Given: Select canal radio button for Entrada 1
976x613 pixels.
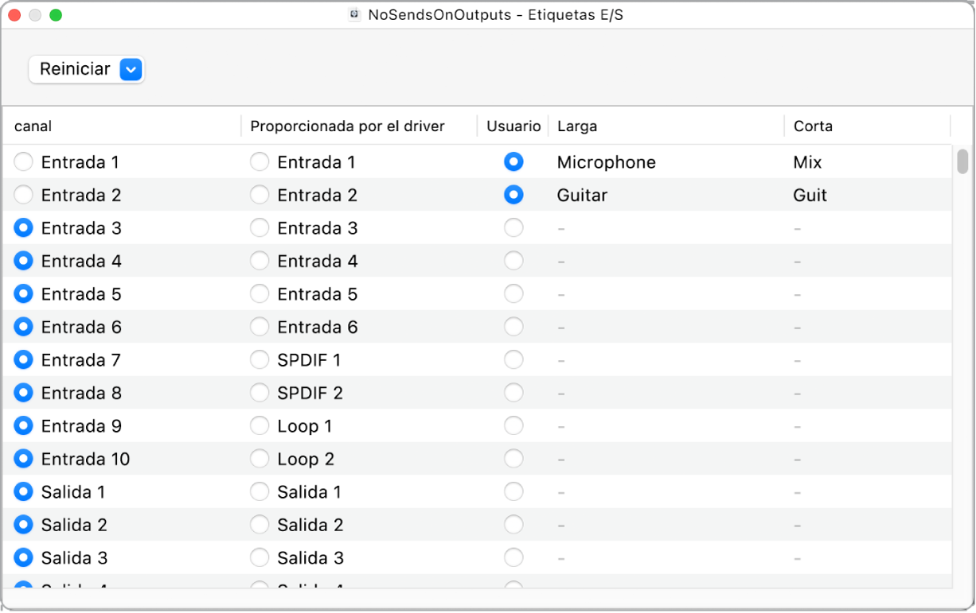Looking at the screenshot, I should click(x=24, y=162).
